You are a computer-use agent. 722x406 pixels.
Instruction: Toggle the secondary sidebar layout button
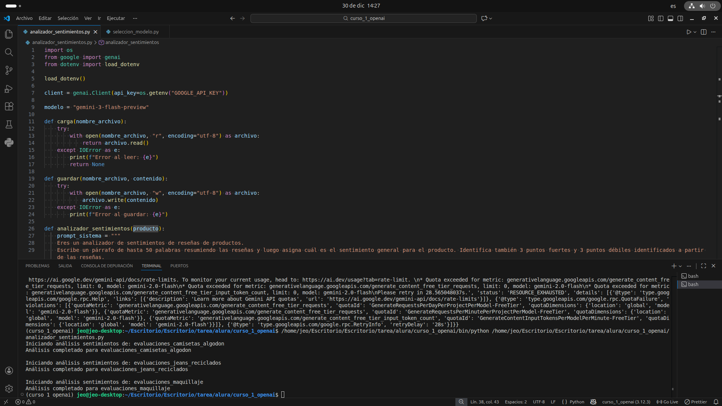[x=680, y=18]
